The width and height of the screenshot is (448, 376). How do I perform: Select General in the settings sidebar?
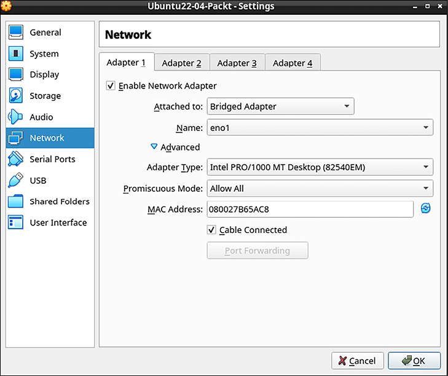(50, 33)
